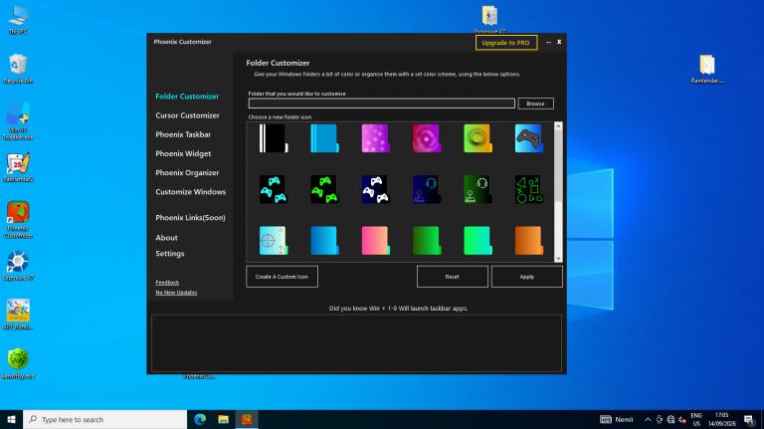Image resolution: width=764 pixels, height=429 pixels.
Task: Select the blue gamepad folder icon
Action: tap(528, 138)
